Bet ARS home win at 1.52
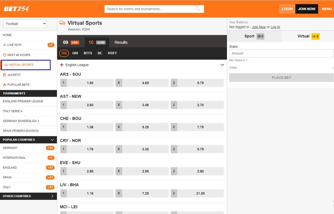Image resolution: width=334 pixels, height=214 pixels. click(x=87, y=83)
